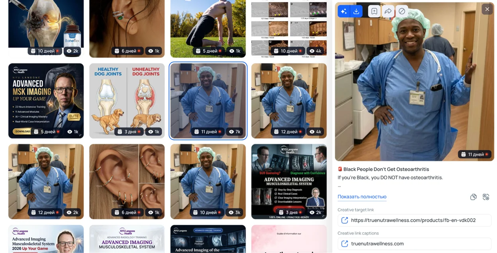Download the creative using the download icon
This screenshot has width=497, height=253.
pyautogui.click(x=356, y=11)
